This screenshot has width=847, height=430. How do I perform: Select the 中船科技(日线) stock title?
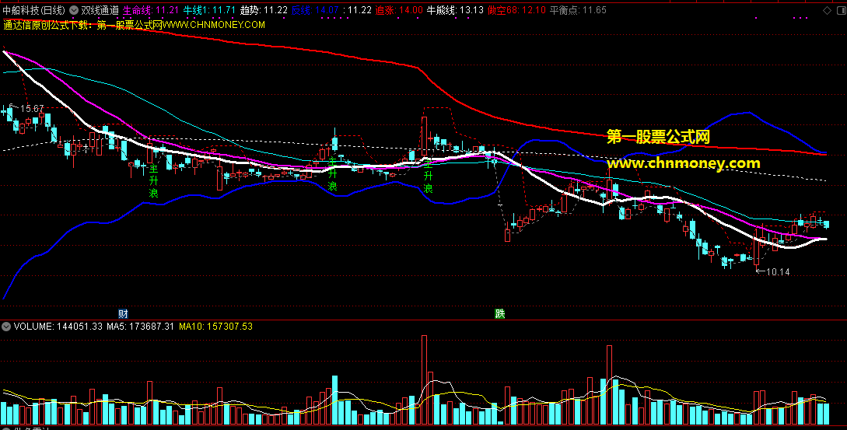34,10
